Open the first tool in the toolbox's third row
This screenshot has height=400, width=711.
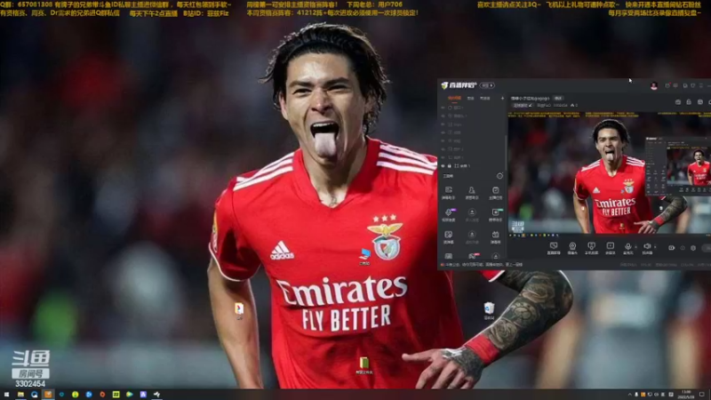449,237
